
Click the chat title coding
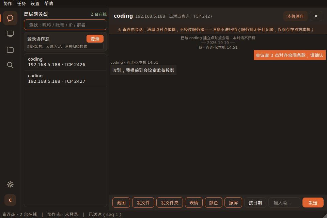[x=123, y=16]
